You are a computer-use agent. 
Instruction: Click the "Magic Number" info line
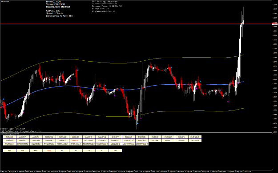(58, 7)
